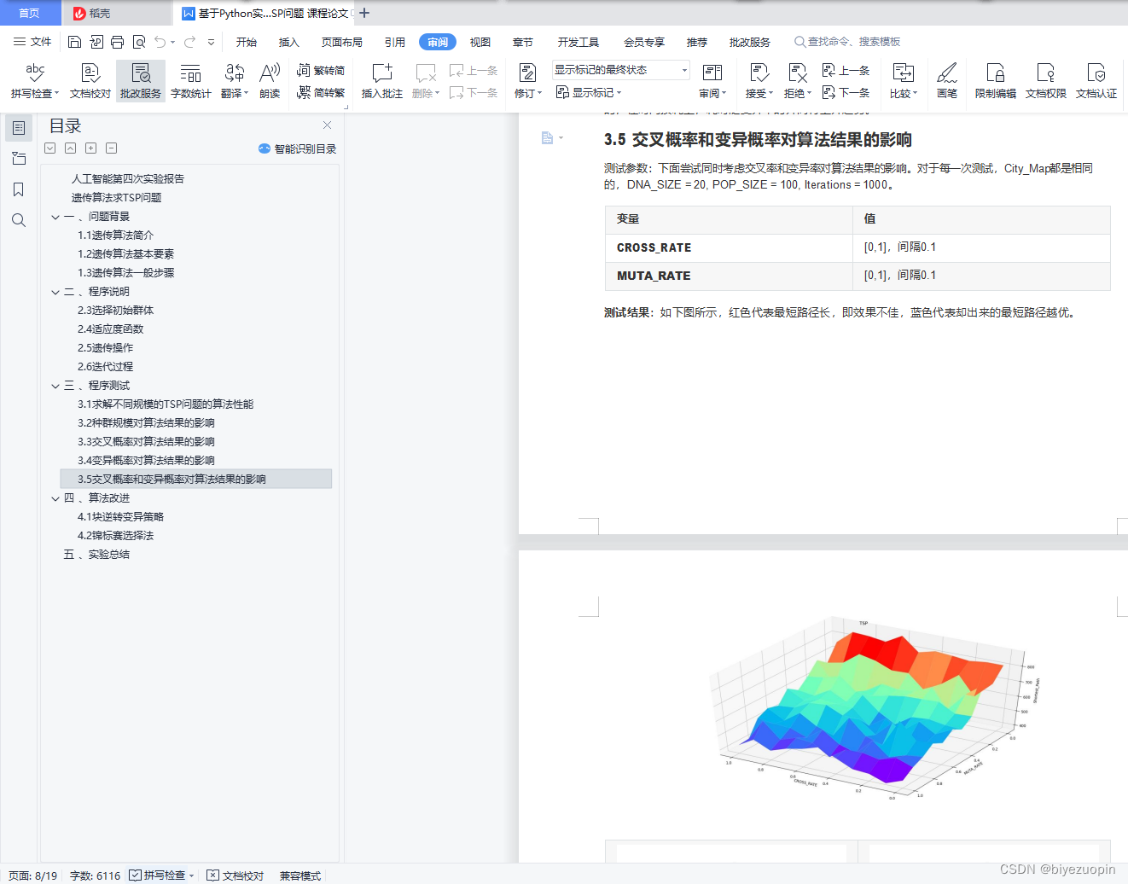Viewport: 1128px width, 884px height.
Task: Click 插入批注 insert comment
Action: (381, 81)
